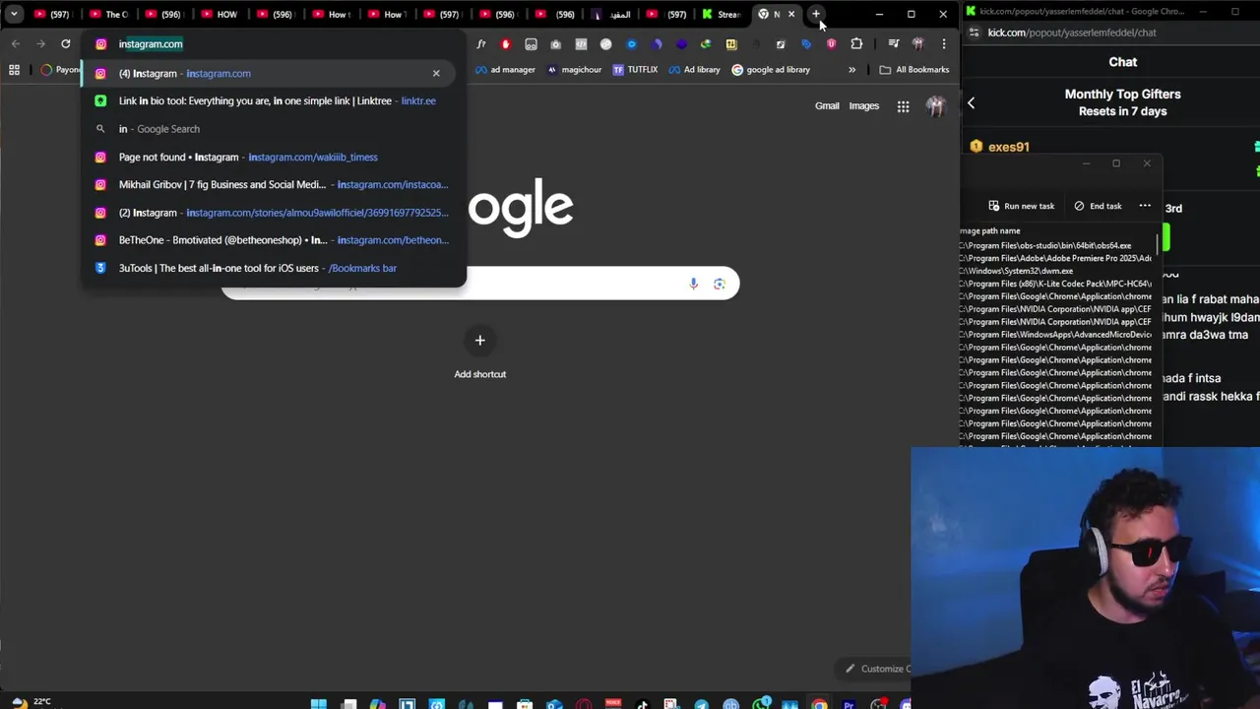This screenshot has width=1260, height=709.
Task: Select the 'in - Google Search' suggestion
Action: 266,128
